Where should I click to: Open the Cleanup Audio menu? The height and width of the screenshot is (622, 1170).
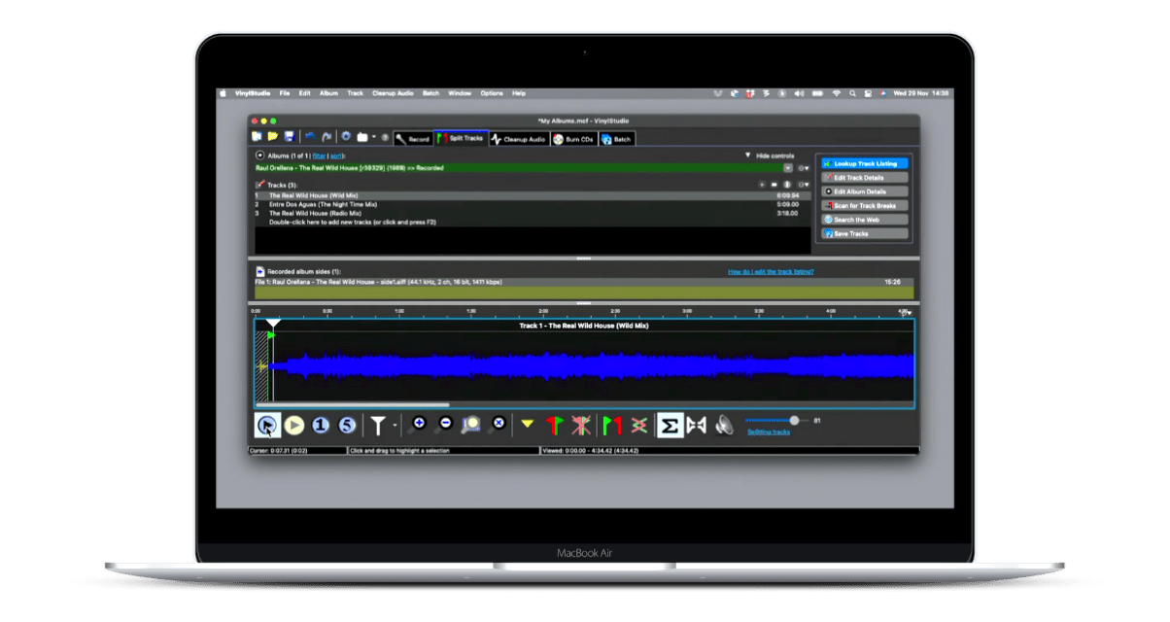(x=393, y=93)
